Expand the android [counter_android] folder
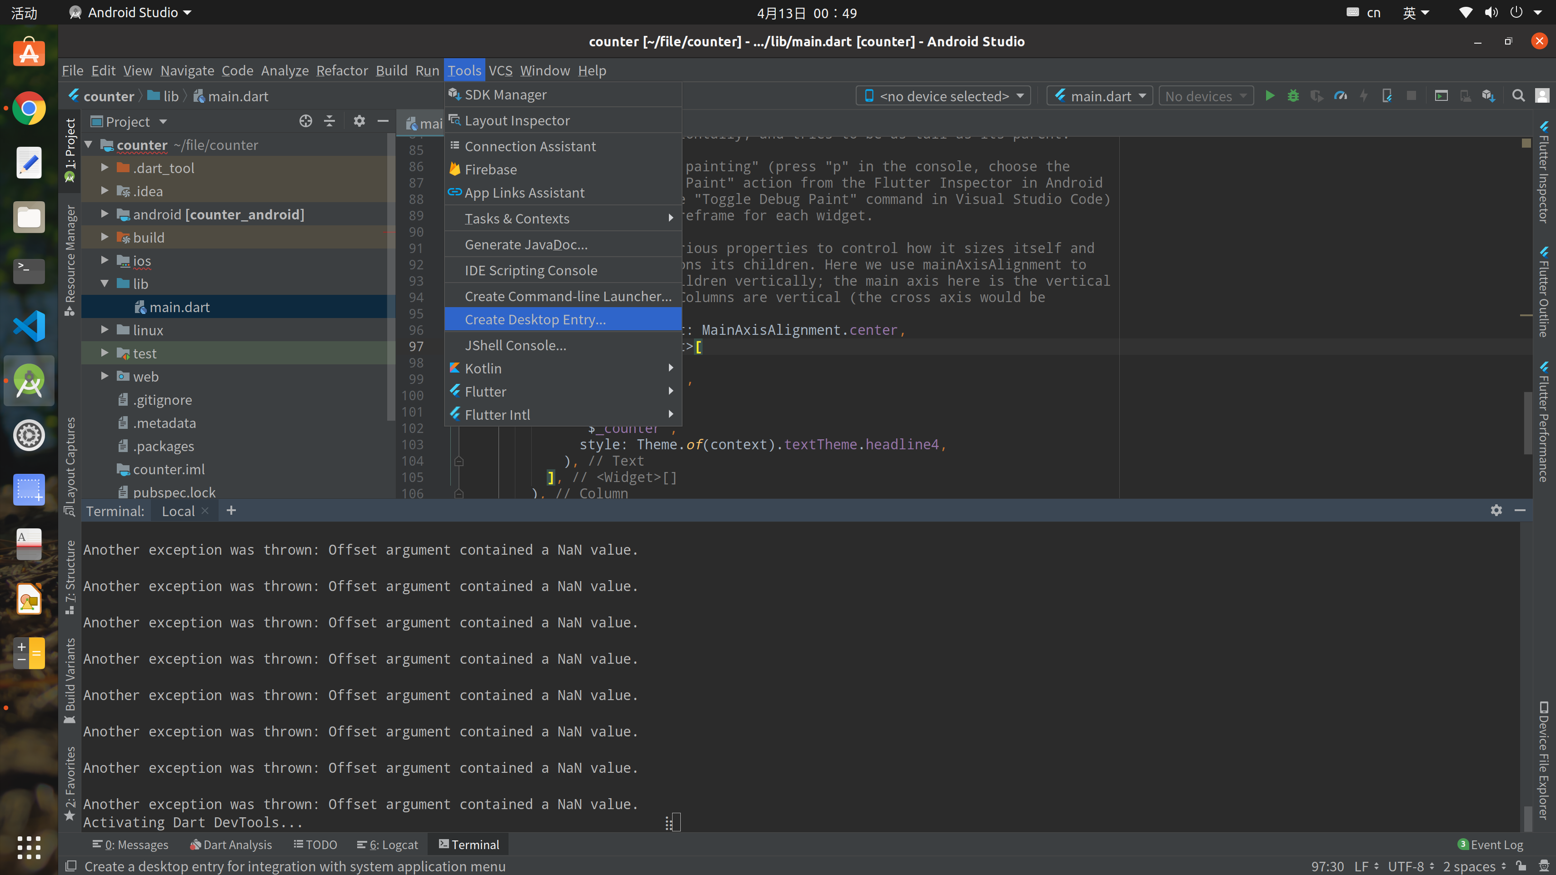Viewport: 1556px width, 875px height. click(x=105, y=214)
